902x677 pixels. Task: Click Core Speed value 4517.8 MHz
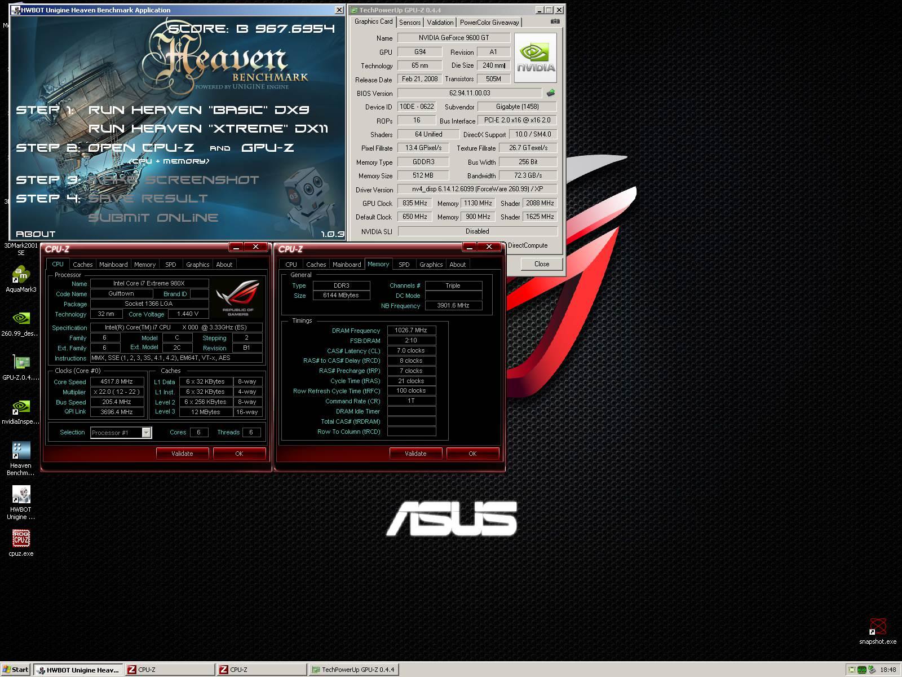click(117, 382)
